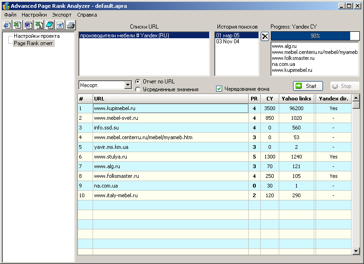Click the Start button
The height and width of the screenshot is (264, 364).
point(308,86)
